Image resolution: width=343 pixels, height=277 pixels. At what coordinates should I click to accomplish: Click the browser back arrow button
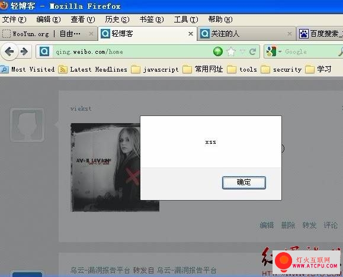(x=9, y=51)
